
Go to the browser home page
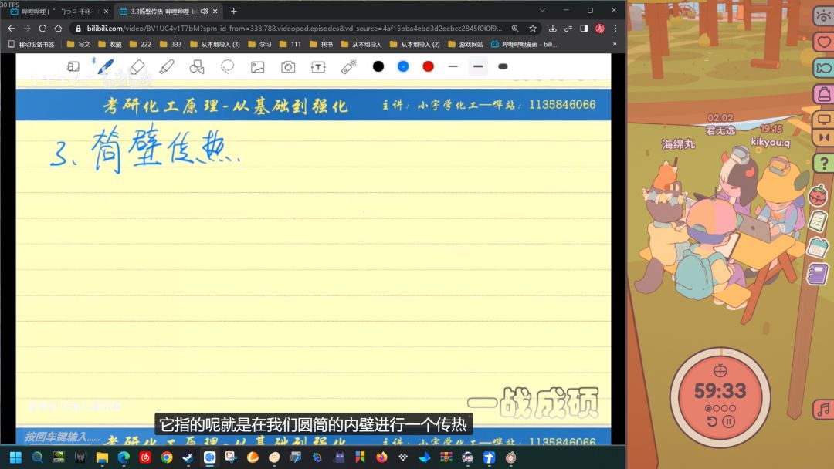pos(59,28)
